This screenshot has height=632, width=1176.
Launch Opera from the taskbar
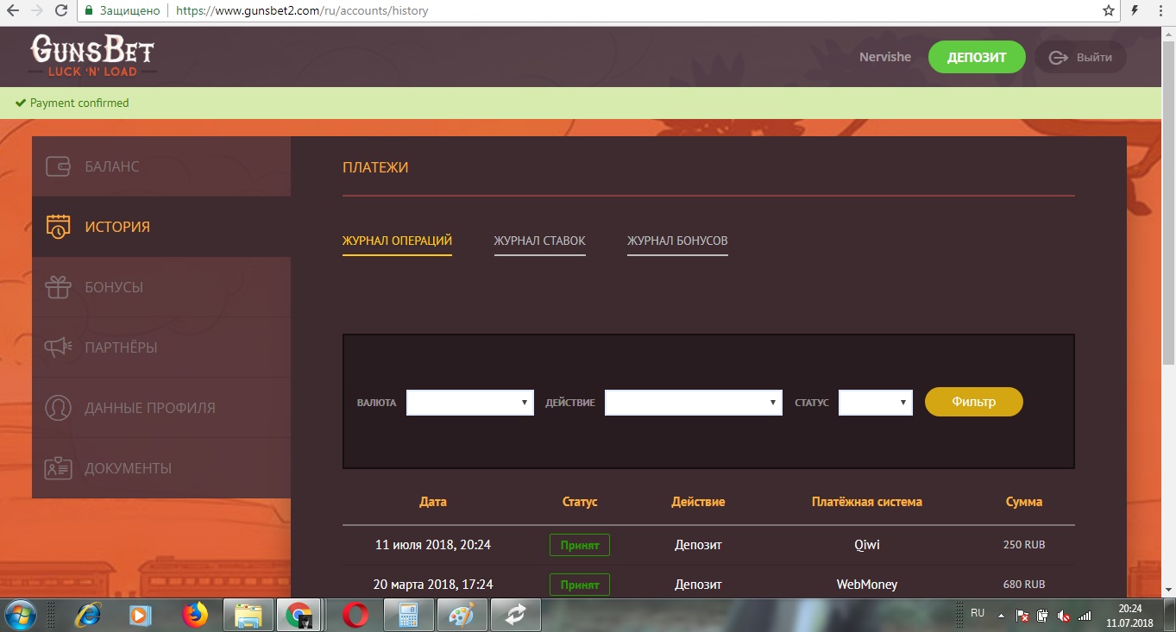coord(355,616)
